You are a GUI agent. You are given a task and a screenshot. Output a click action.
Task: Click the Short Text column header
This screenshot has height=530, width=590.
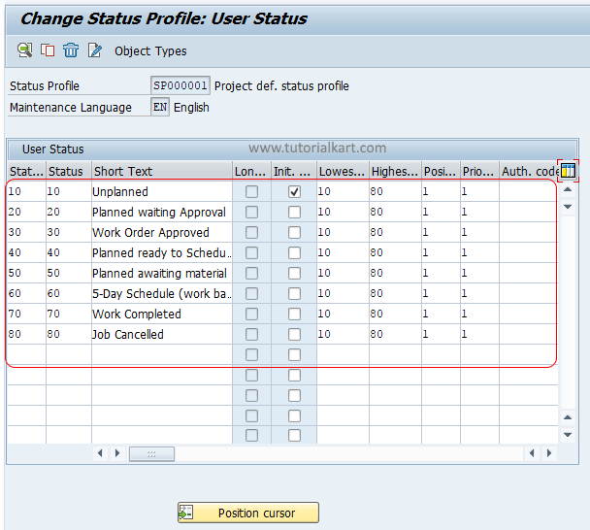click(162, 171)
